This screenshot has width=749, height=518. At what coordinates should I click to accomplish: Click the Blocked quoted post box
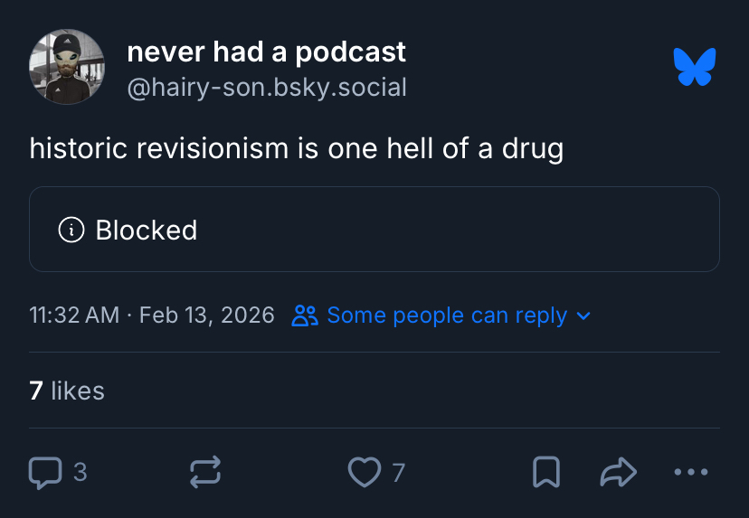click(374, 230)
